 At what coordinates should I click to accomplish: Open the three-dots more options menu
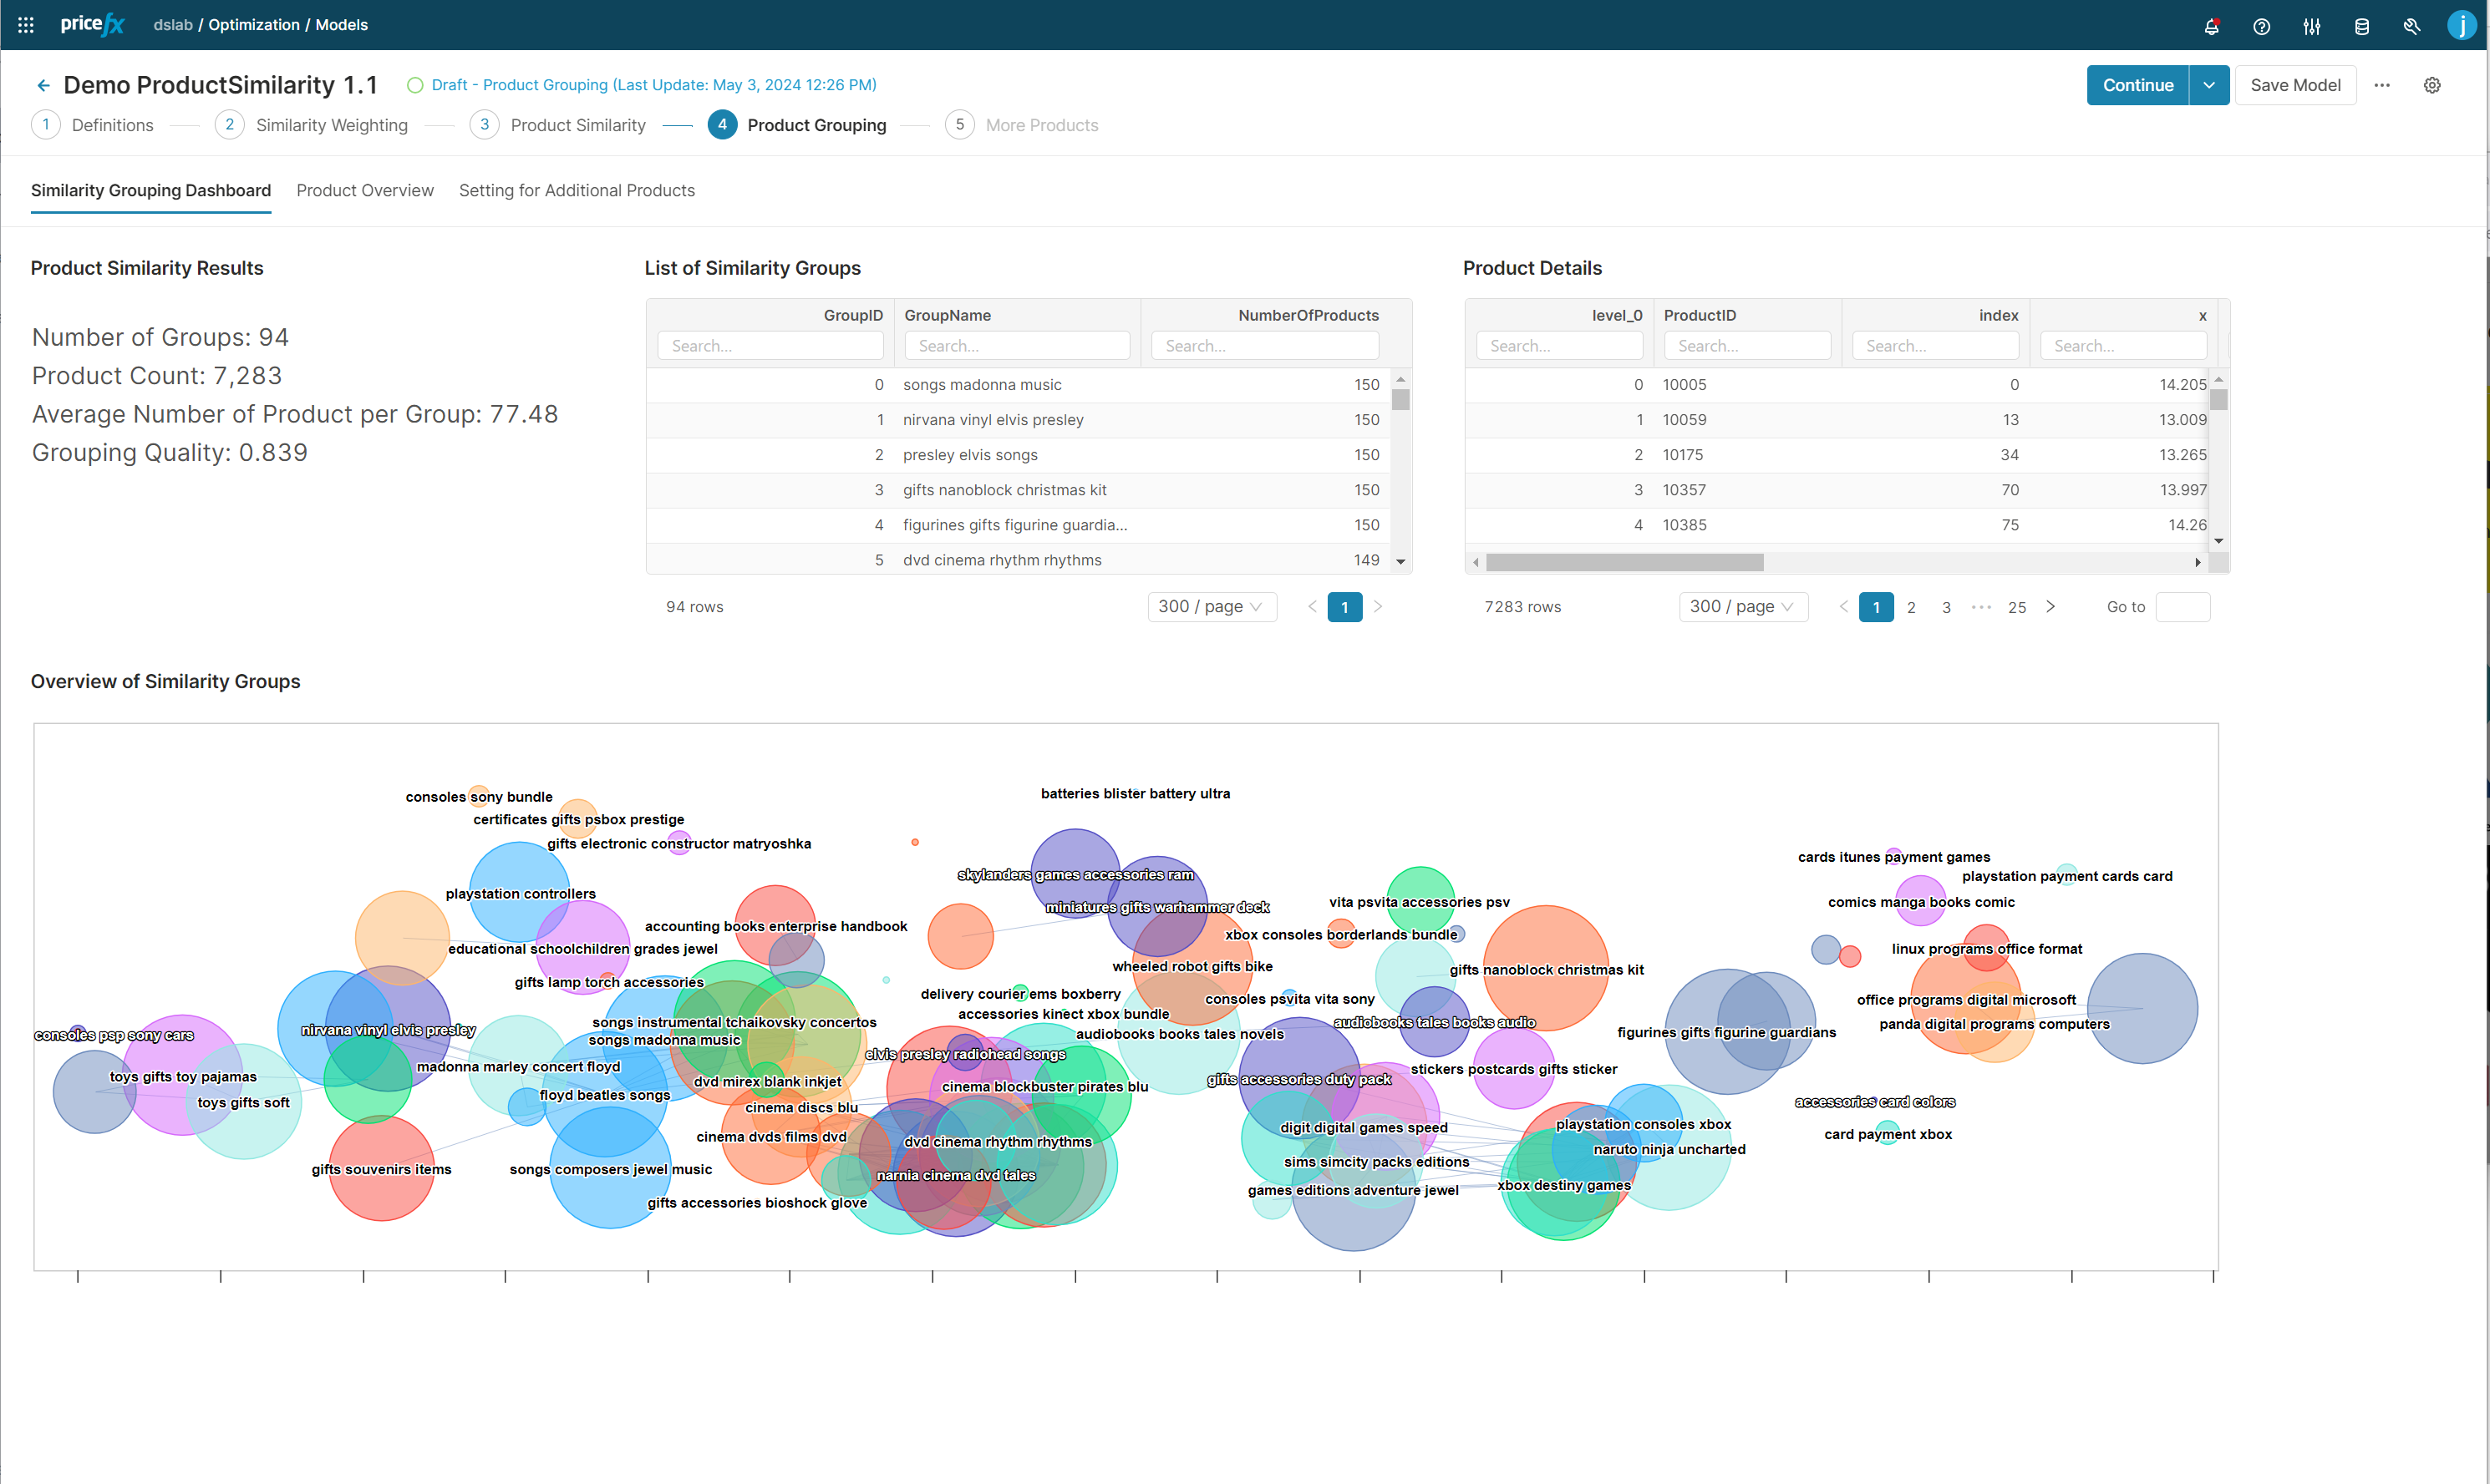pos(2382,85)
